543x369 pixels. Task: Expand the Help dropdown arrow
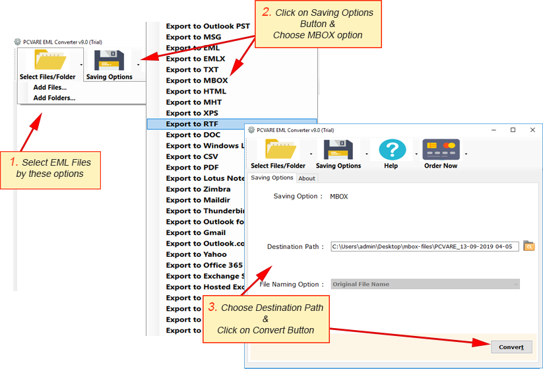416,154
